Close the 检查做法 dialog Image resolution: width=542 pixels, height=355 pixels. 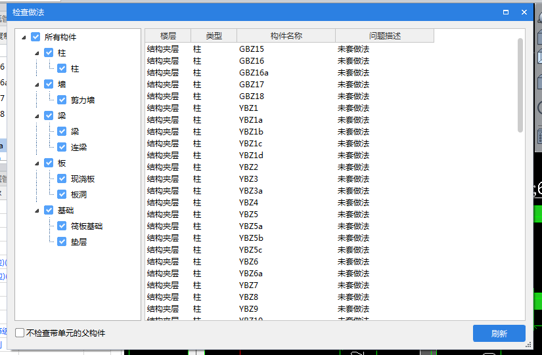click(524, 12)
